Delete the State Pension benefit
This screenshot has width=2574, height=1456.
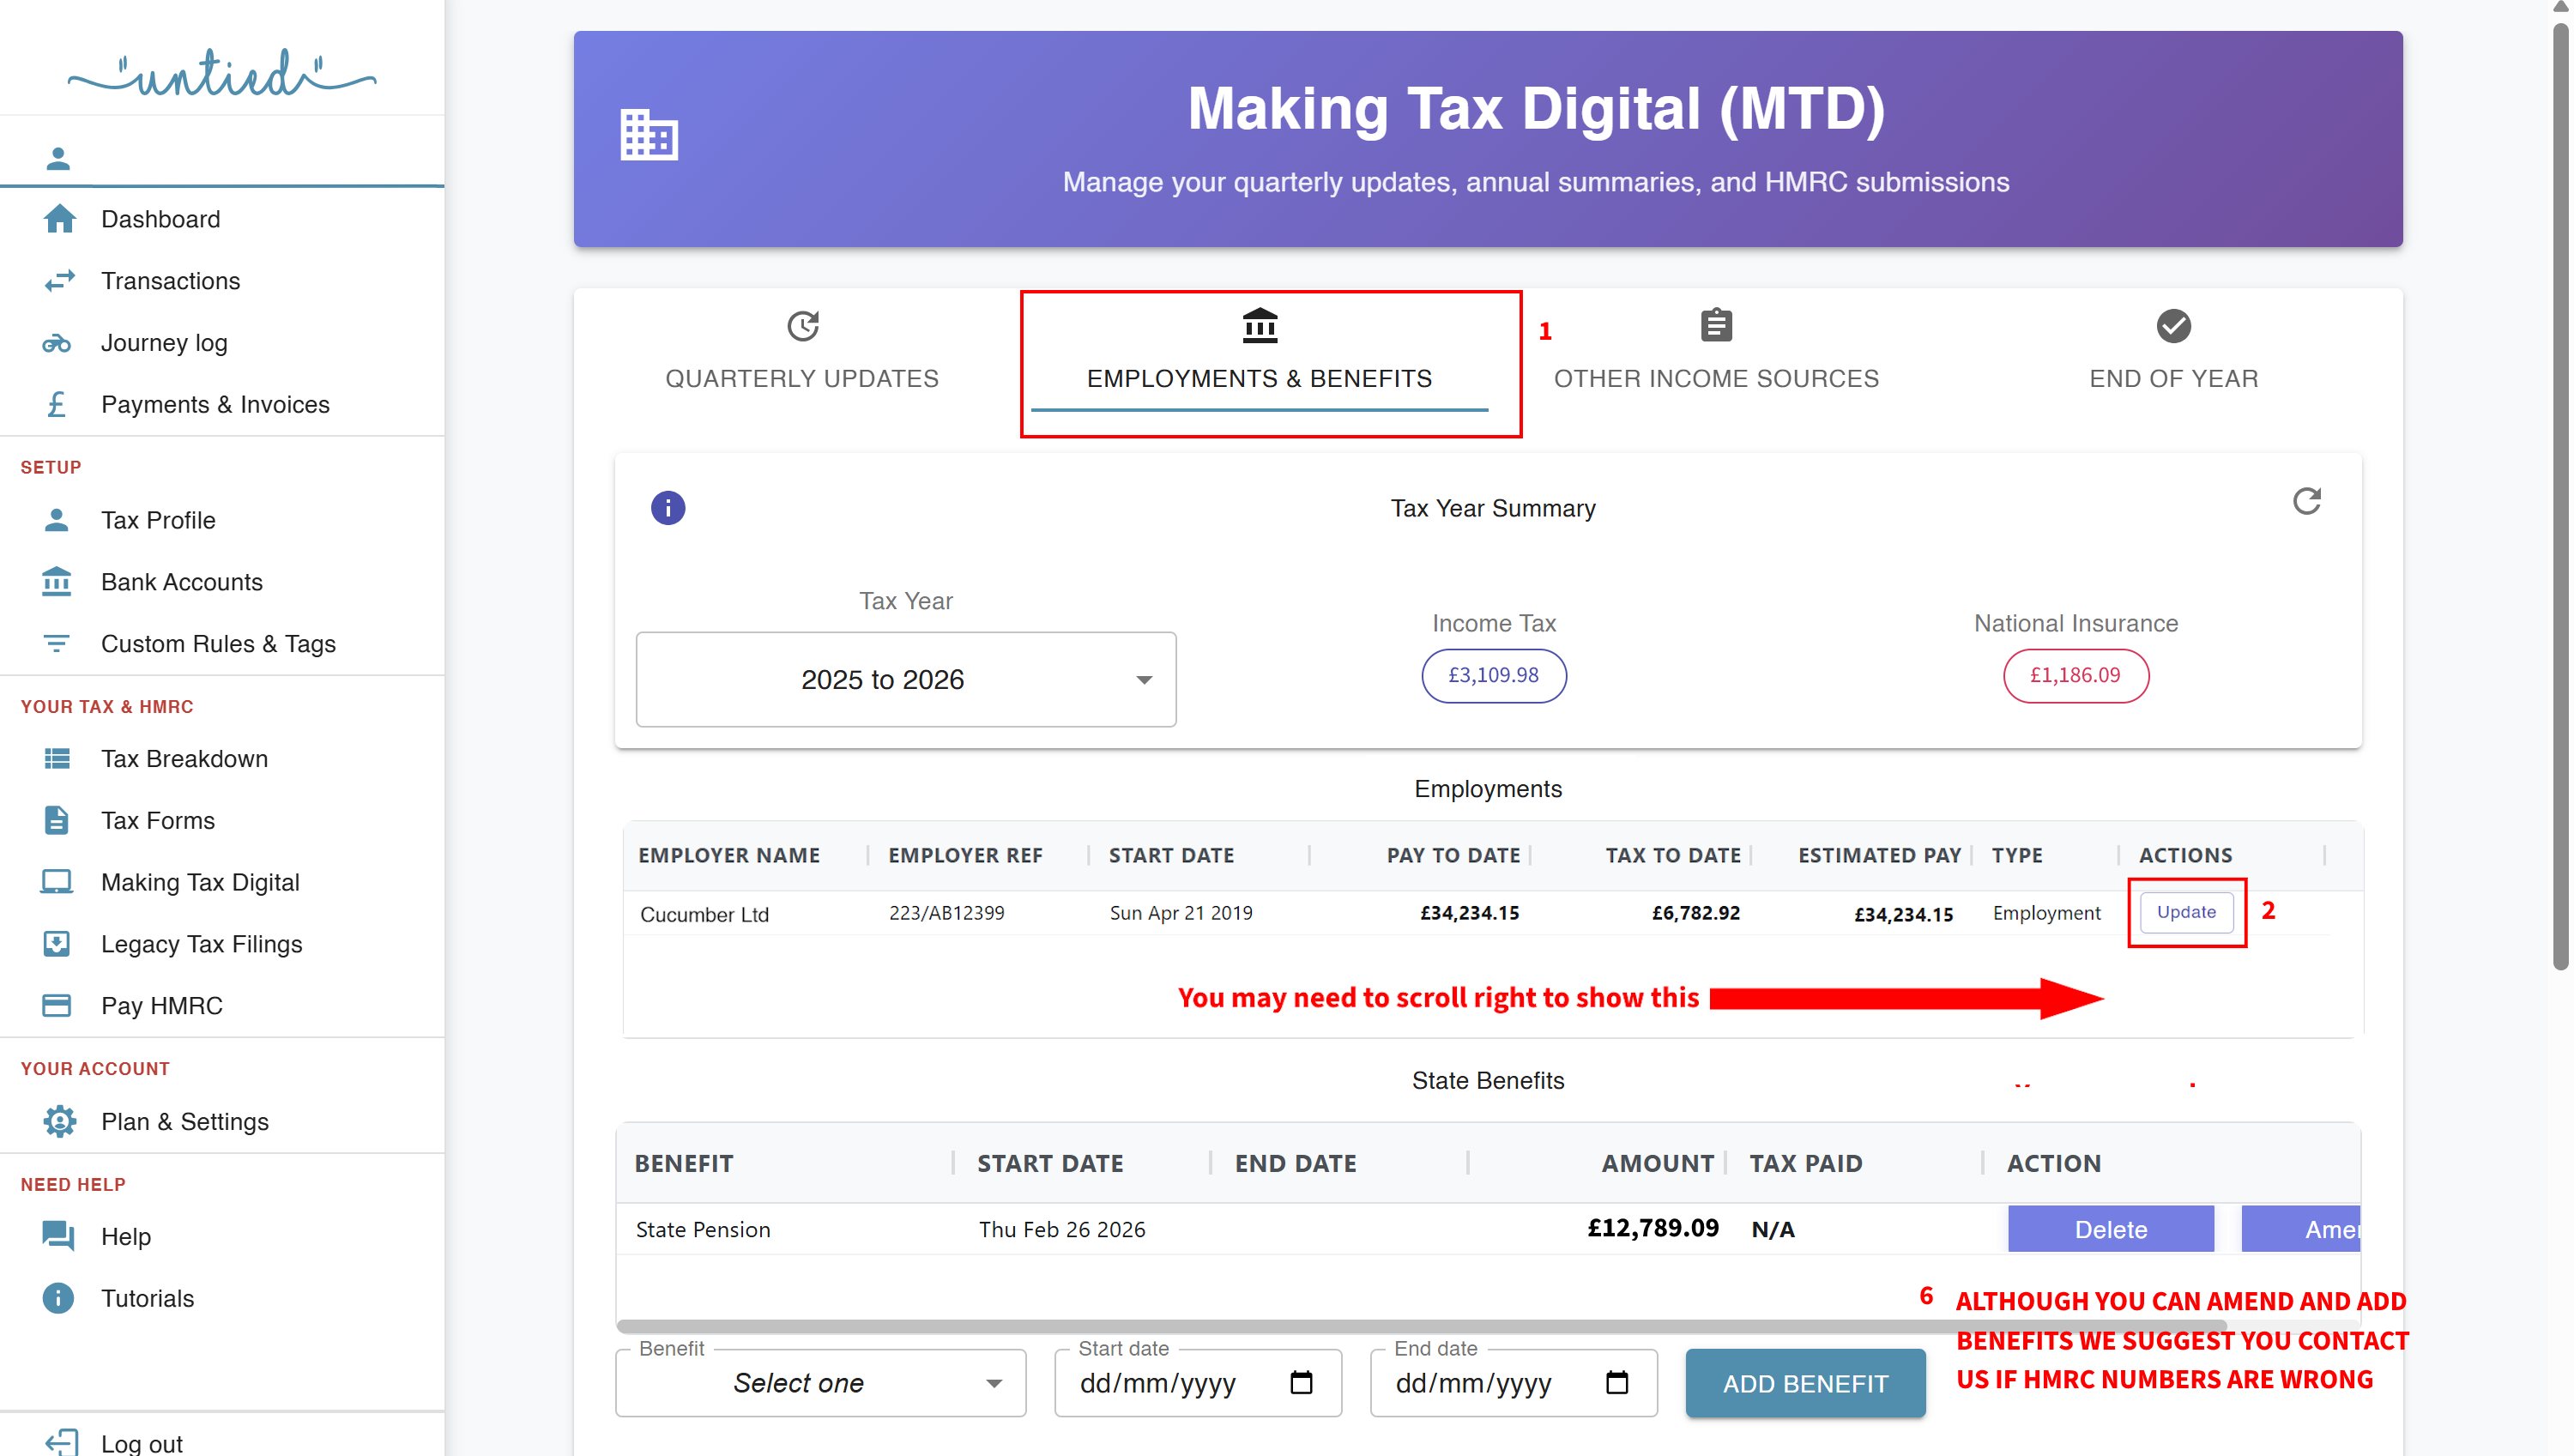(2110, 1229)
